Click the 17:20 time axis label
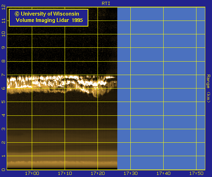Image resolution: width=212 pixels, height=177 pixels. [98, 173]
